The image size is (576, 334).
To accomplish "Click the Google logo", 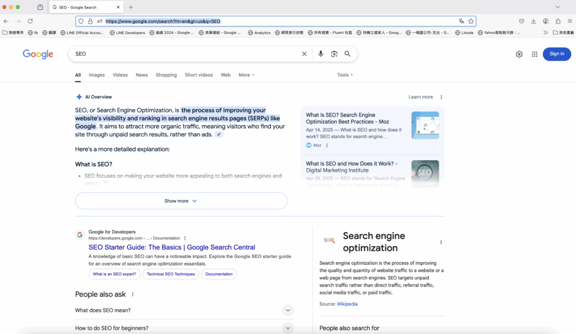I will pos(38,55).
